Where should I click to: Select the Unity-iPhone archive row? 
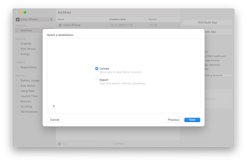118,25
